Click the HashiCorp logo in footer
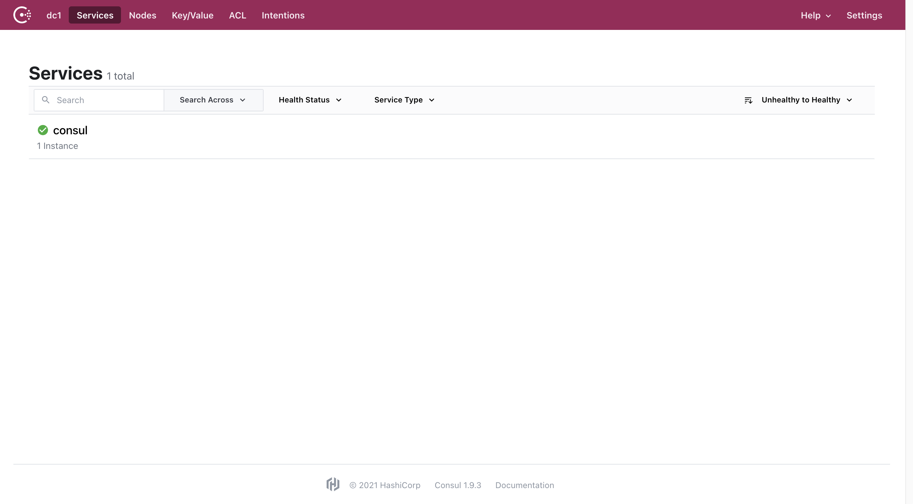 [x=333, y=484]
